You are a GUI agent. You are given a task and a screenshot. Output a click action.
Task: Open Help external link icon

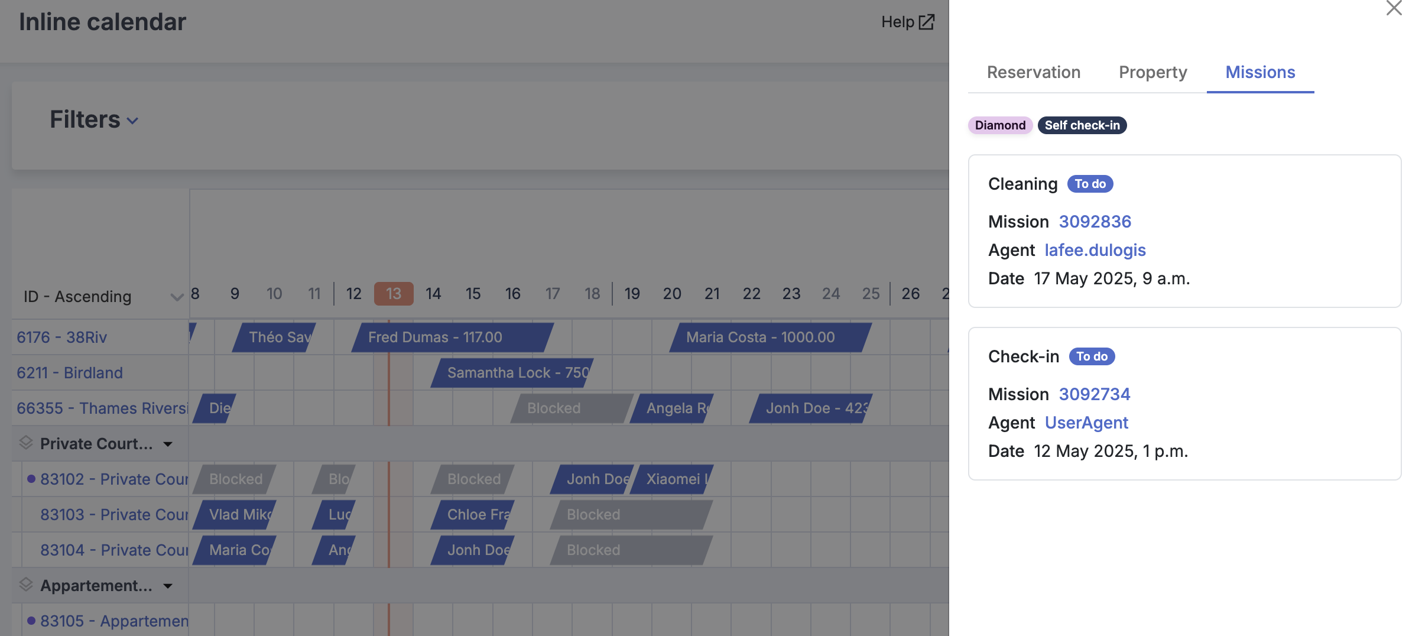click(x=927, y=22)
